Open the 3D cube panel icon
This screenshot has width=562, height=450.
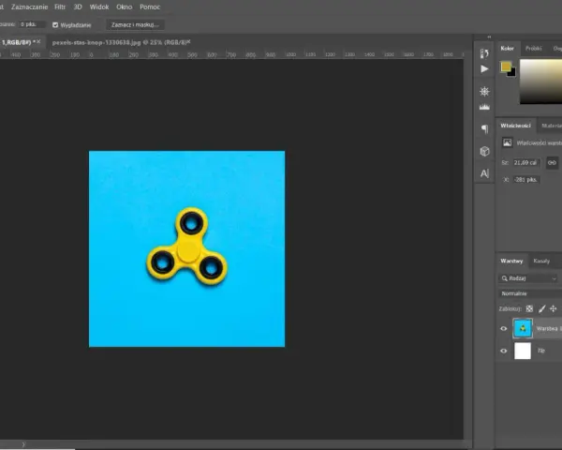[484, 151]
